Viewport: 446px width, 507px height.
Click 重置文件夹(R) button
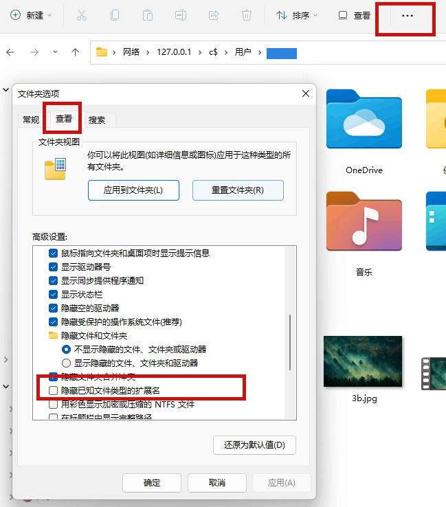[238, 190]
